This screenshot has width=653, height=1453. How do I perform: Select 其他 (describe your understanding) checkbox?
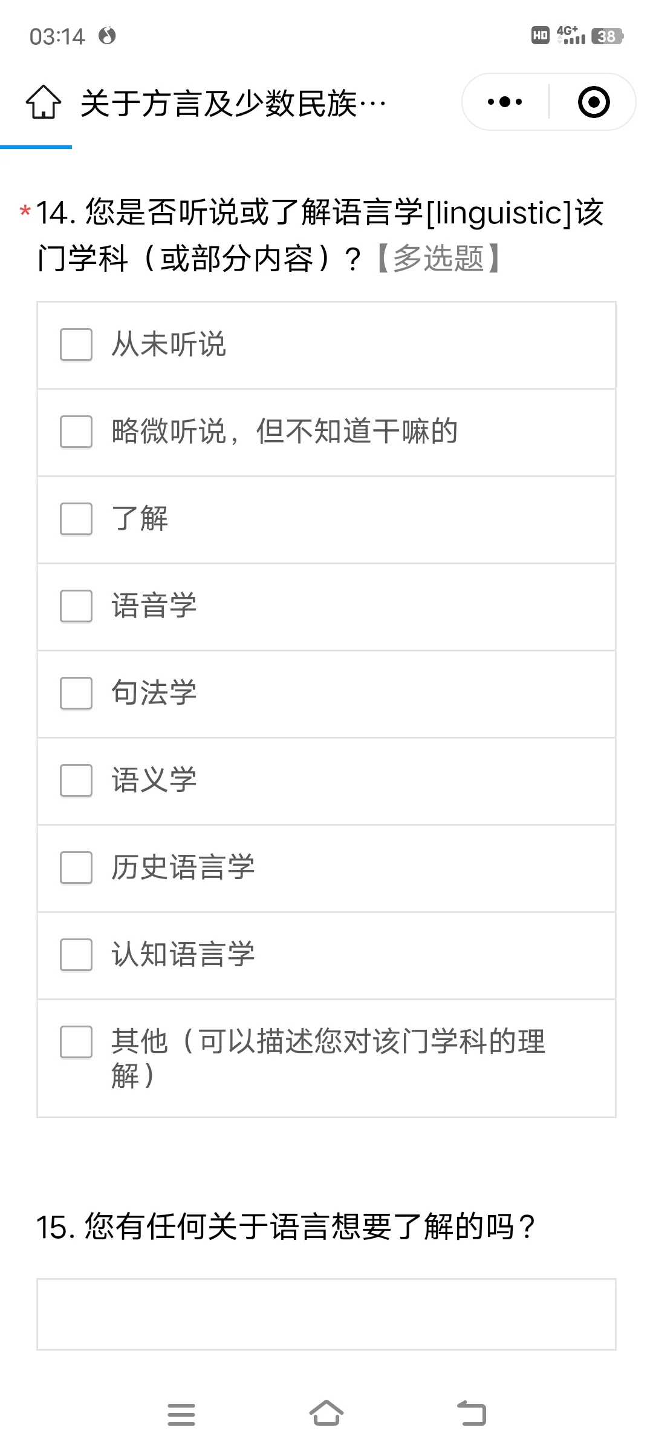click(76, 1042)
